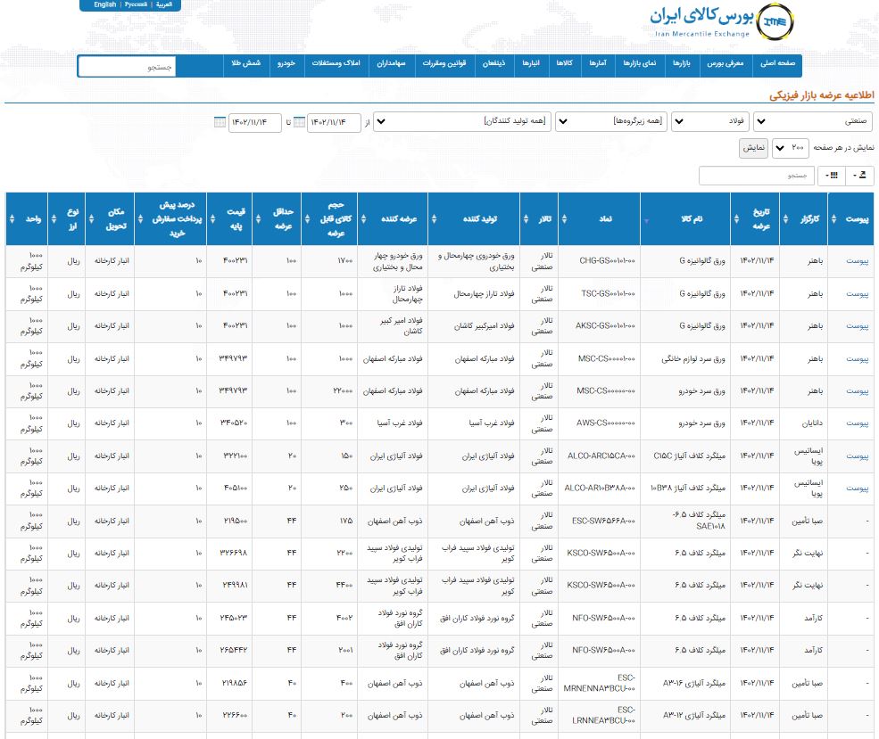
Task: Select the سهامداران menu item
Action: [x=391, y=63]
